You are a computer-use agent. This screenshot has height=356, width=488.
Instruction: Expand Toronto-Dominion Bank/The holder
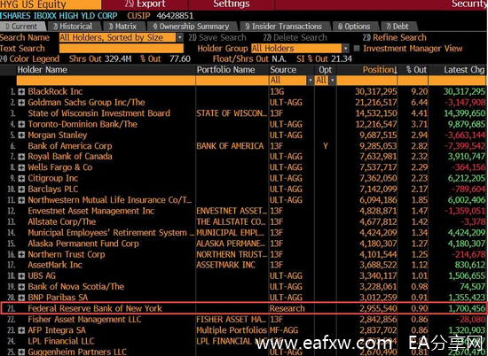pos(21,124)
